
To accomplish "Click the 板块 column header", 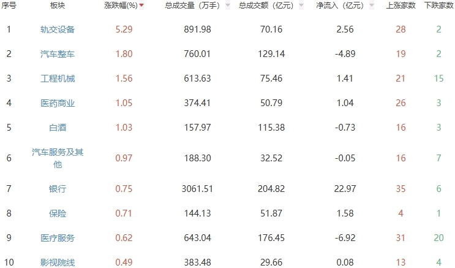I will click(58, 6).
